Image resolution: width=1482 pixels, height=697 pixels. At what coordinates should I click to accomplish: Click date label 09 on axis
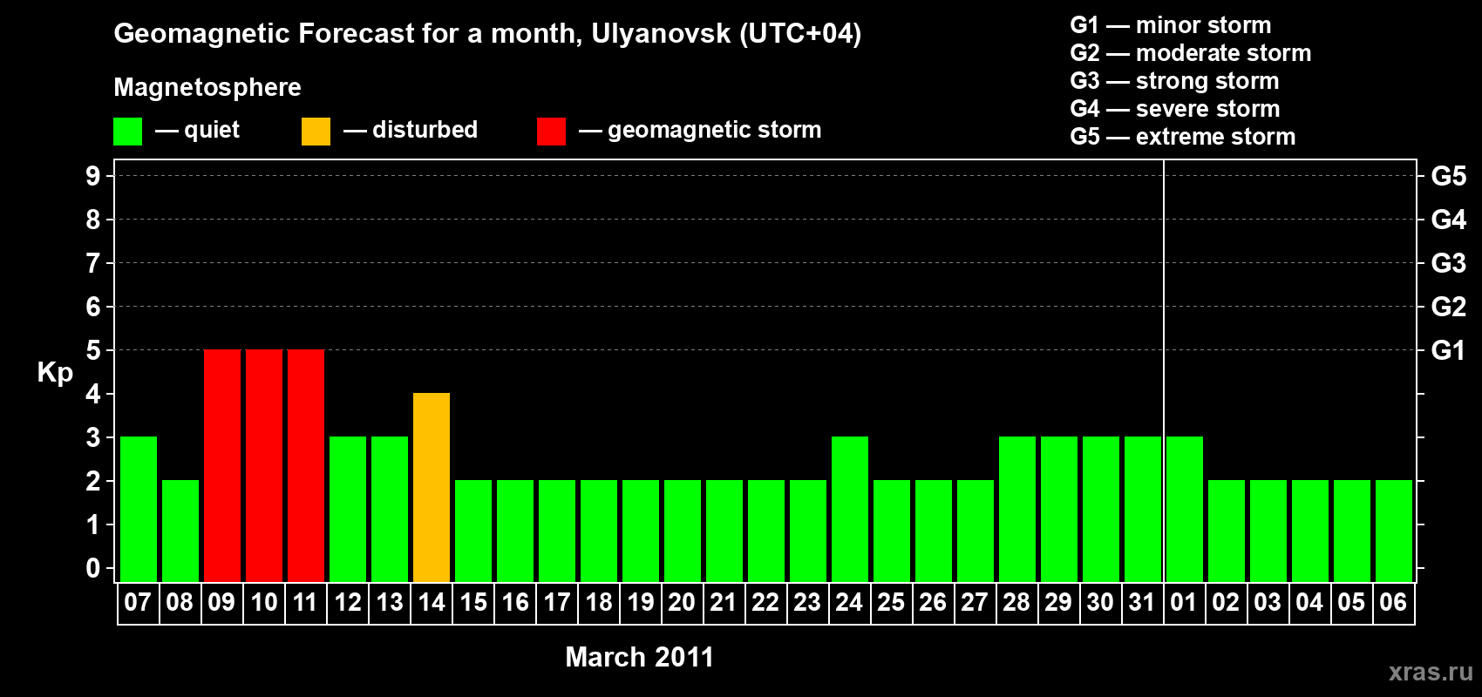coord(221,602)
